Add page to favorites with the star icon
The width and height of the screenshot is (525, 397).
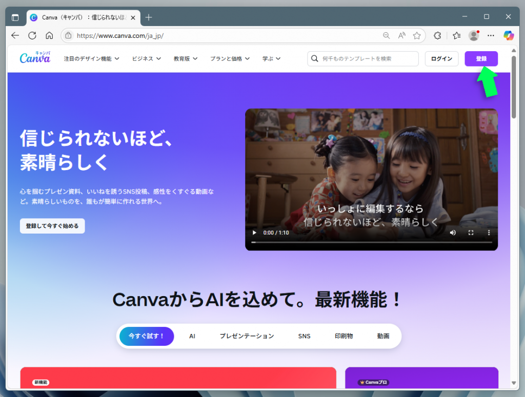[417, 36]
